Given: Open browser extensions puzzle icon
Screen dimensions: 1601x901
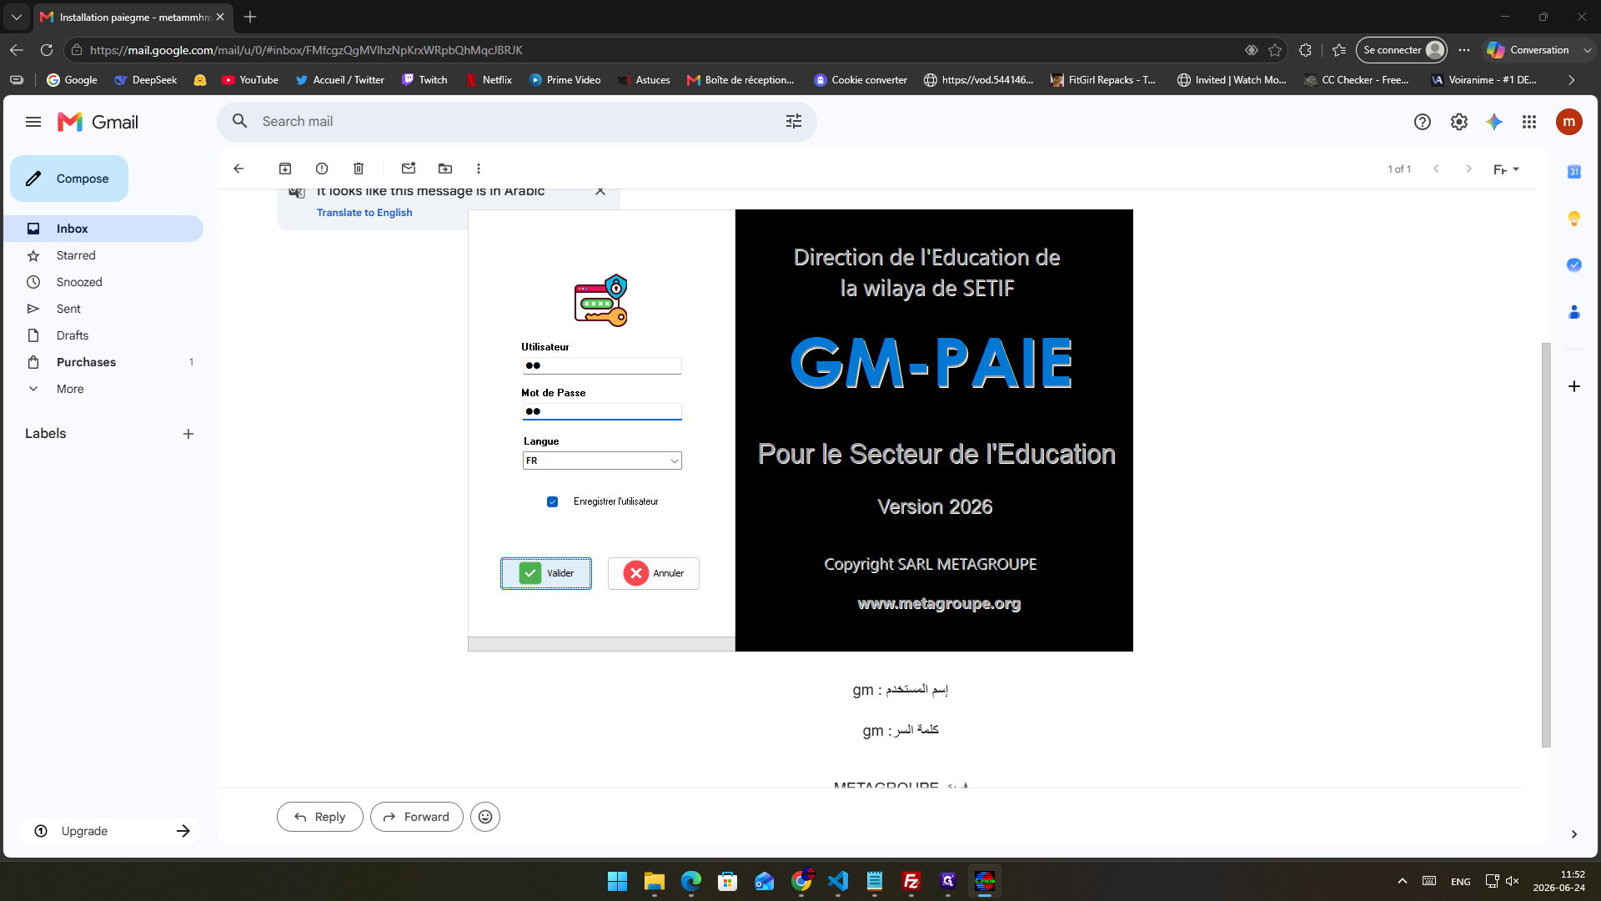Looking at the screenshot, I should tap(1306, 50).
